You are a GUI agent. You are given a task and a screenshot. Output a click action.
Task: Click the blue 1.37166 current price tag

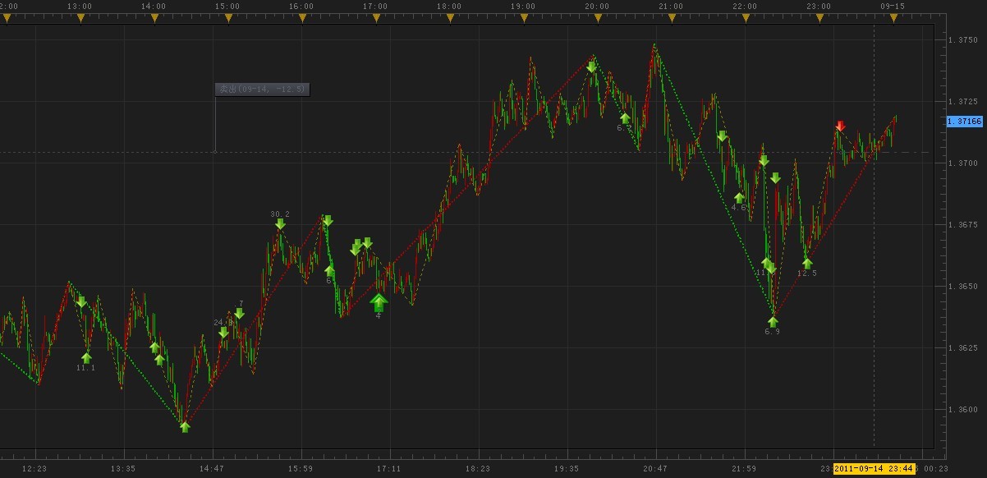[965, 122]
